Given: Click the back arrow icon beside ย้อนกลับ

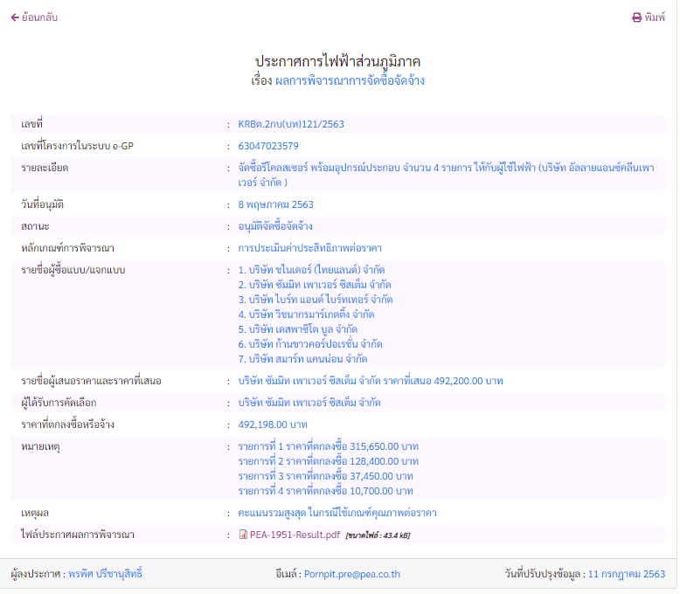Looking at the screenshot, I should tap(14, 17).
